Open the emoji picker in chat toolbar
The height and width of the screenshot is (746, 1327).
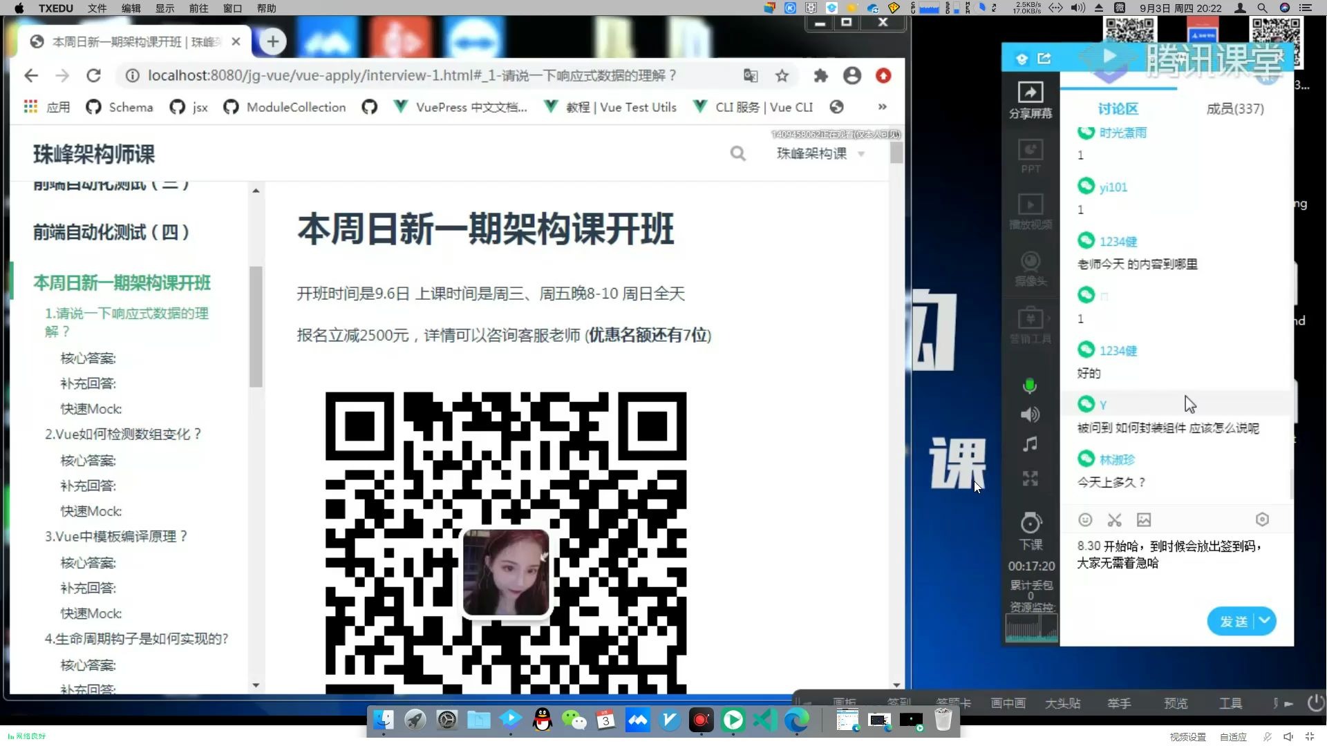click(x=1085, y=519)
